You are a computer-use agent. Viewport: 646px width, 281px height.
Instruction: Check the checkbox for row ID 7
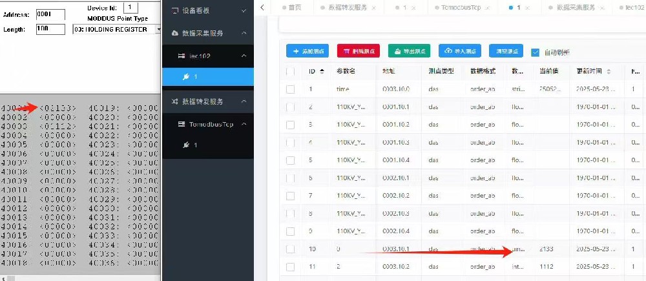(291, 196)
